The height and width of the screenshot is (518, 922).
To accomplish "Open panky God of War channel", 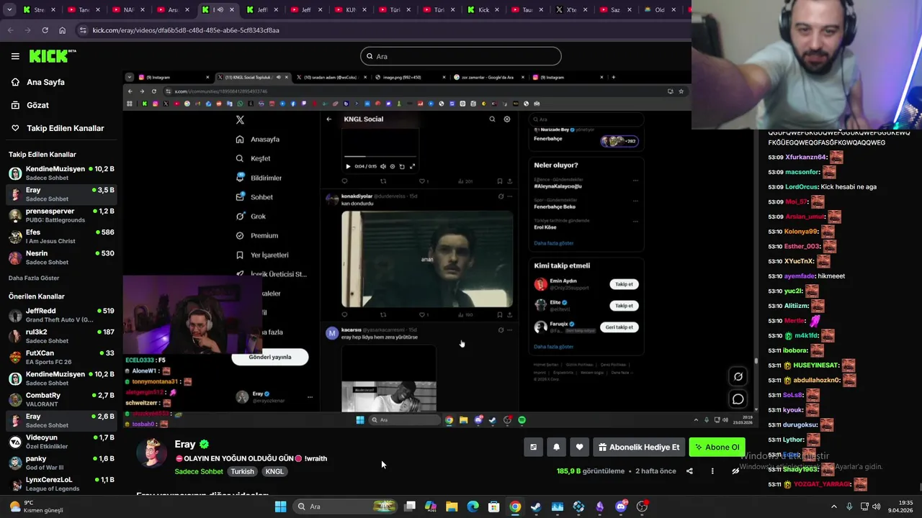I will tap(61, 463).
